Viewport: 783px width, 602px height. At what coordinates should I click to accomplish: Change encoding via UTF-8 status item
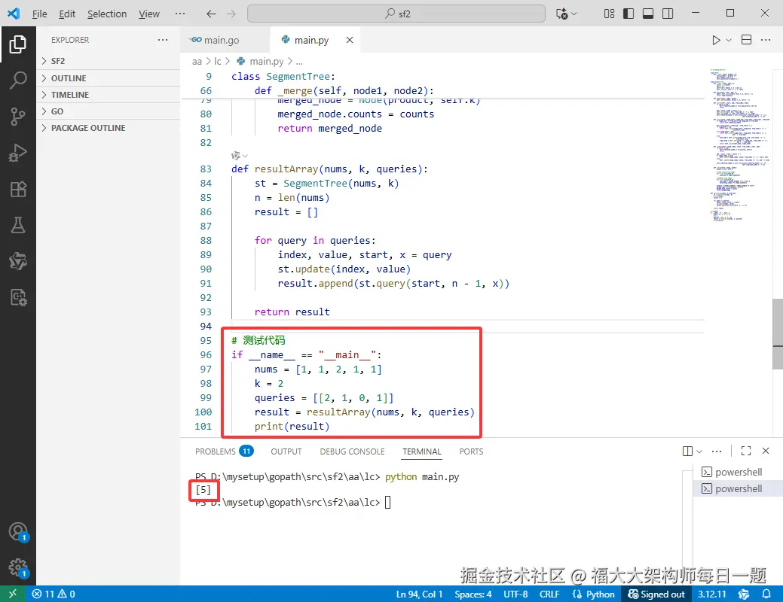[515, 594]
